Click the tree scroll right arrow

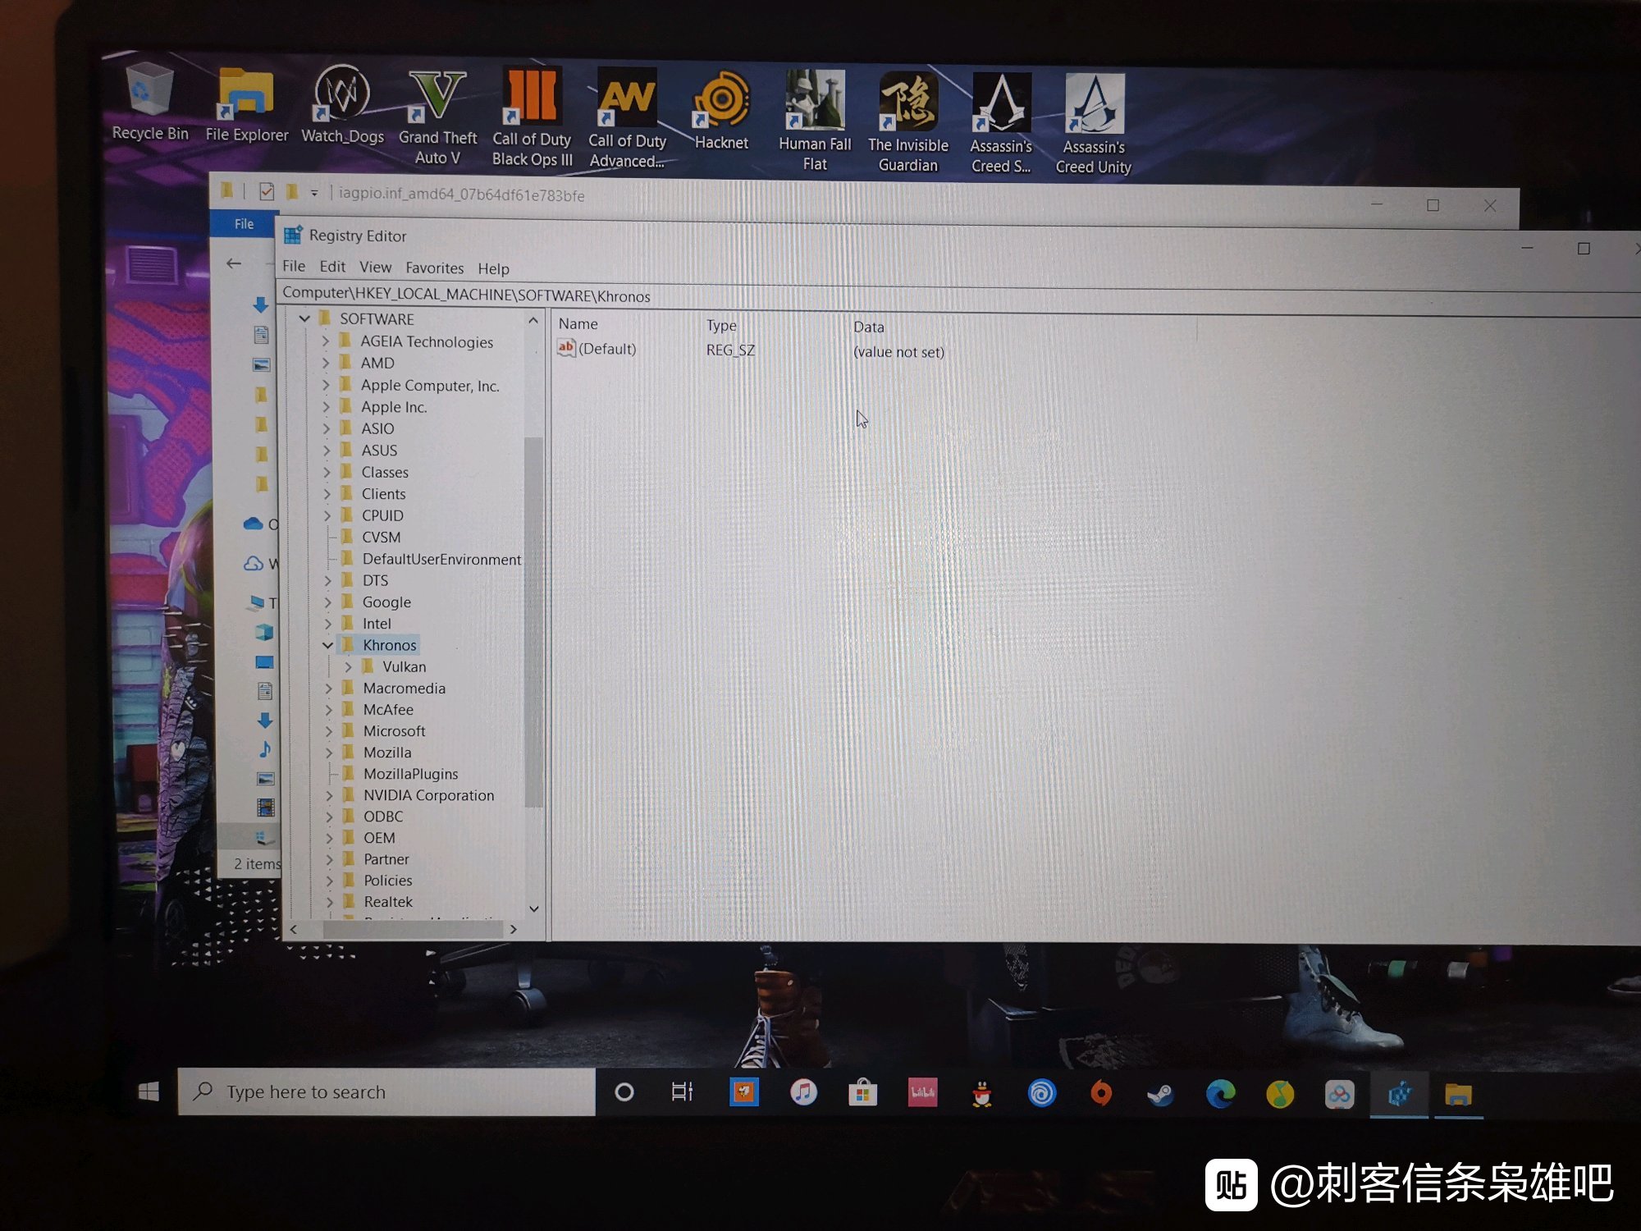(514, 929)
